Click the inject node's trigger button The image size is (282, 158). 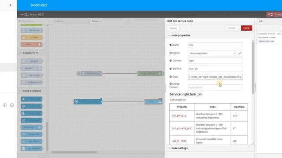tap(78, 73)
